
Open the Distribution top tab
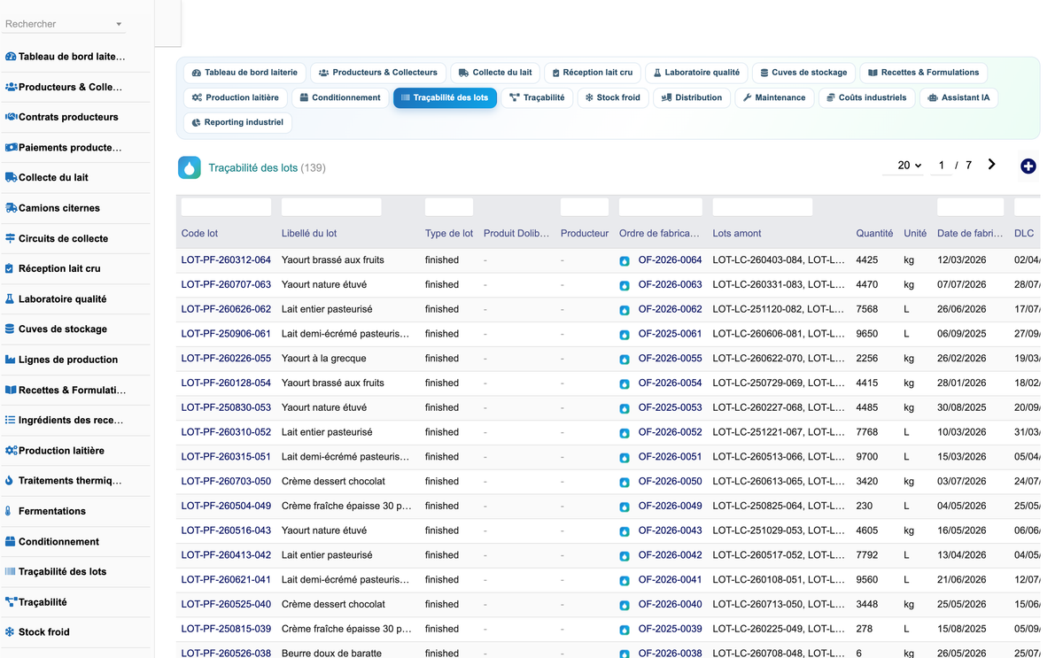click(692, 97)
